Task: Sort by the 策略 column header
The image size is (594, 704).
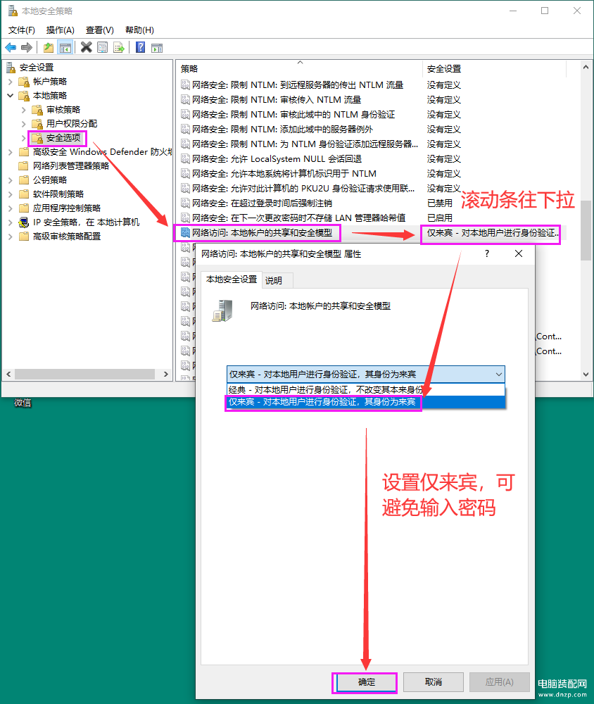Action: (299, 69)
